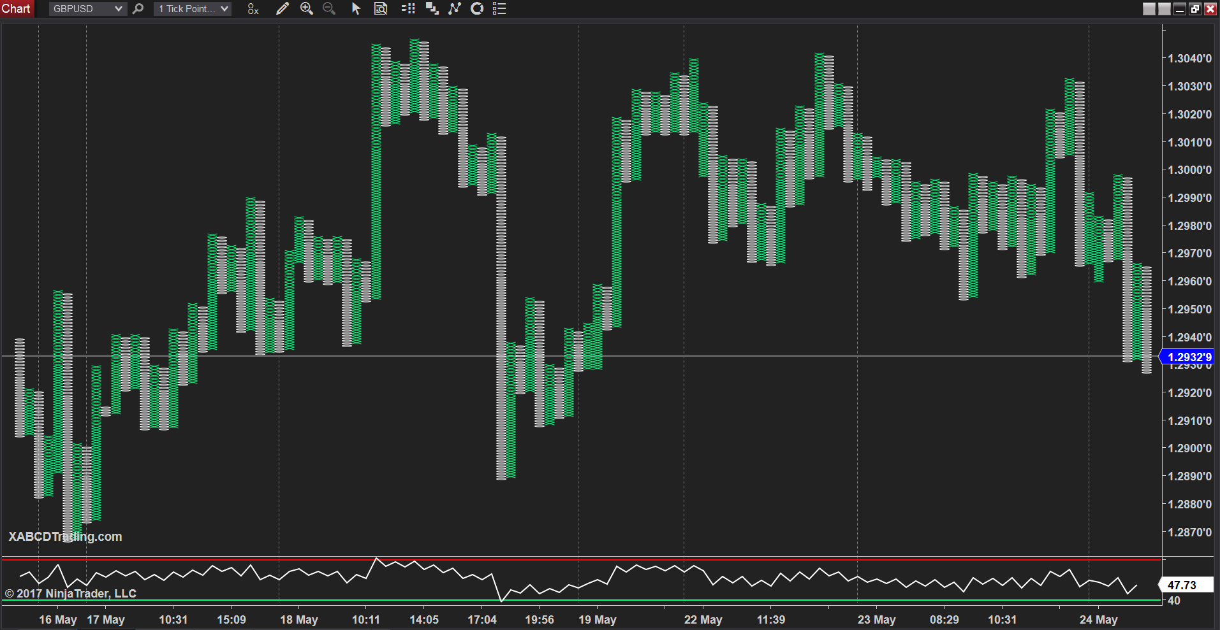The width and height of the screenshot is (1220, 630).
Task: Click the 1.2960'0 price axis label
Action: (1190, 282)
